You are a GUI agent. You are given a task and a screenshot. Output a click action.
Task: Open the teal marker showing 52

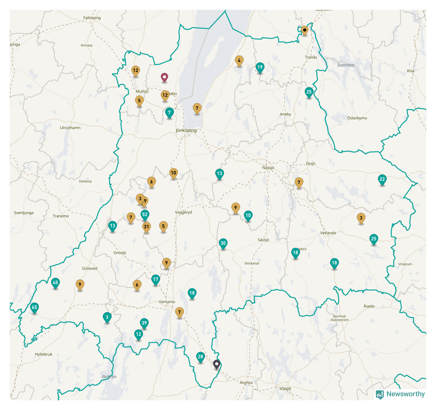coord(145,215)
